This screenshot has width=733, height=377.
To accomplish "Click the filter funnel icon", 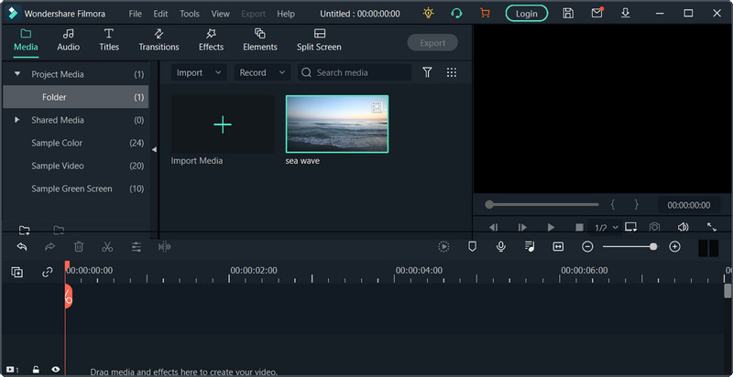I will click(427, 72).
